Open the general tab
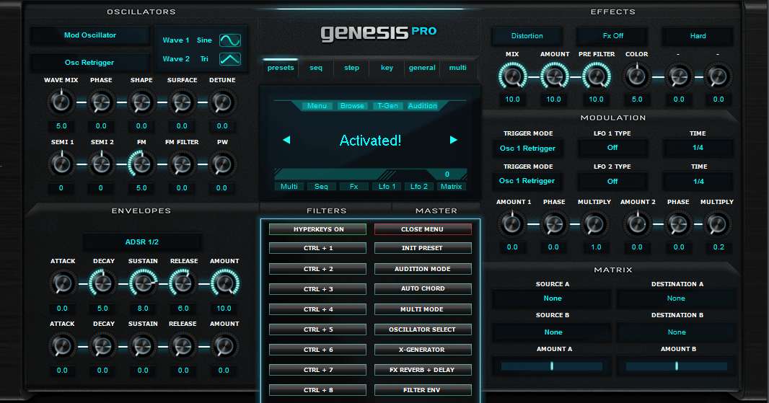This screenshot has height=403, width=769. [x=422, y=68]
